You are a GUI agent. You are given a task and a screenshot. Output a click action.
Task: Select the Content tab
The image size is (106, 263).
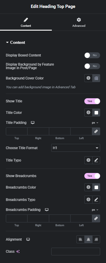tap(26, 22)
